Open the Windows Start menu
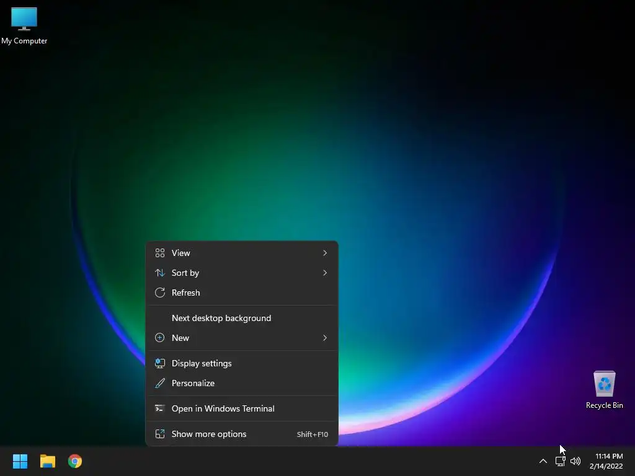 20,461
